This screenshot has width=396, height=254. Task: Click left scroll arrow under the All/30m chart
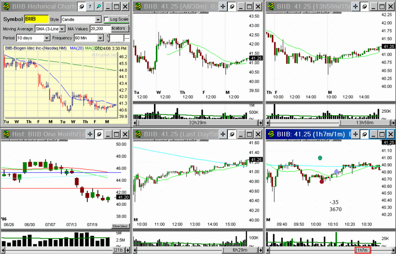pos(135,123)
